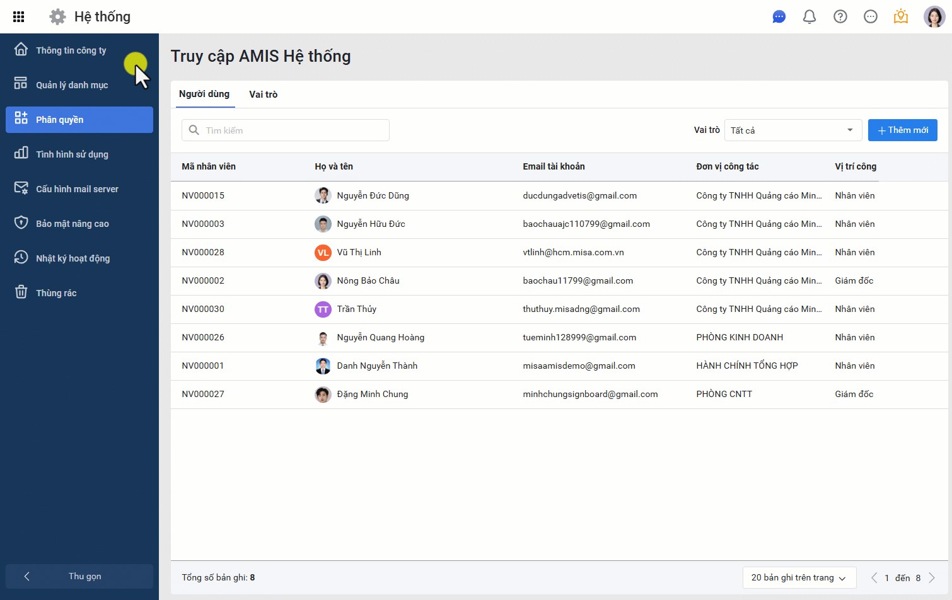
Task: Focus the Tìm kiếm search field
Action: [x=286, y=130]
